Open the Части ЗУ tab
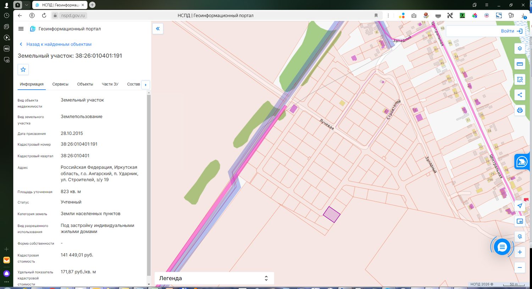This screenshot has width=532, height=289. click(x=110, y=84)
